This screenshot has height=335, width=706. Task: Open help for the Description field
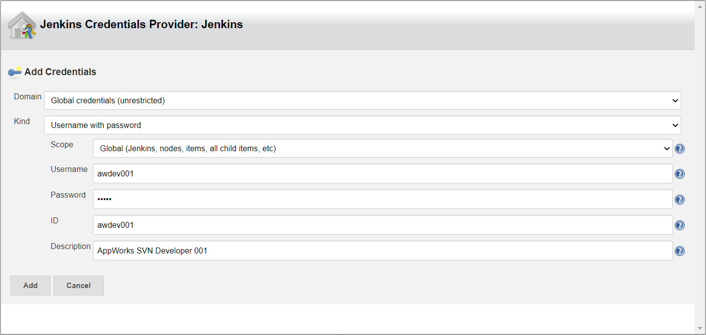(x=680, y=251)
